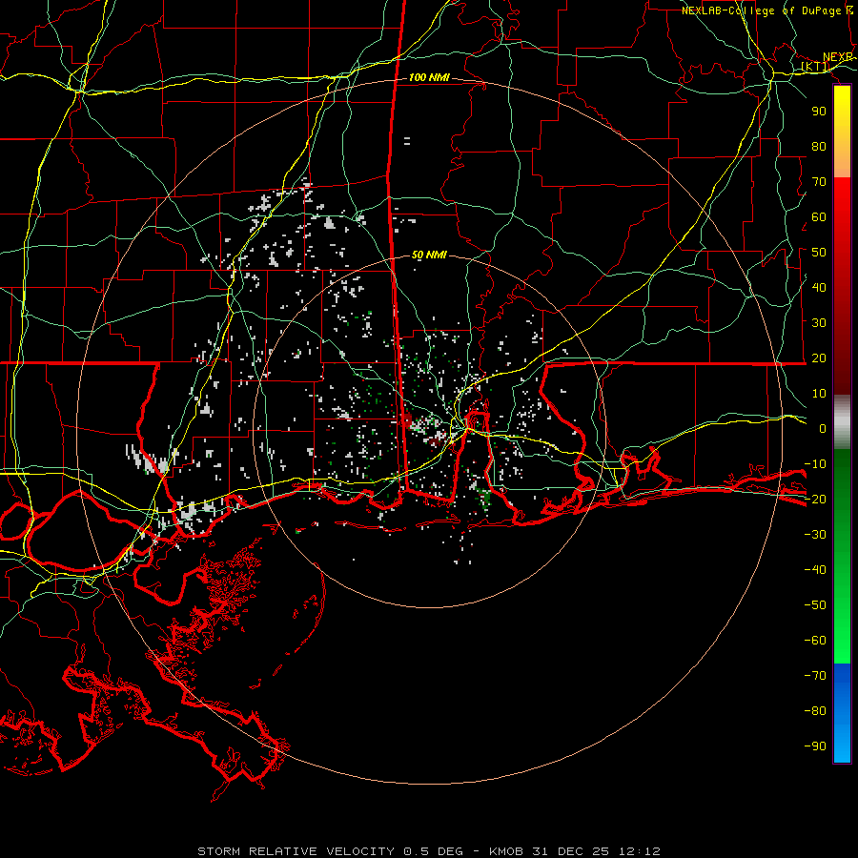The image size is (858, 858).
Task: Click the positive 40 scale label
Action: [x=819, y=287]
